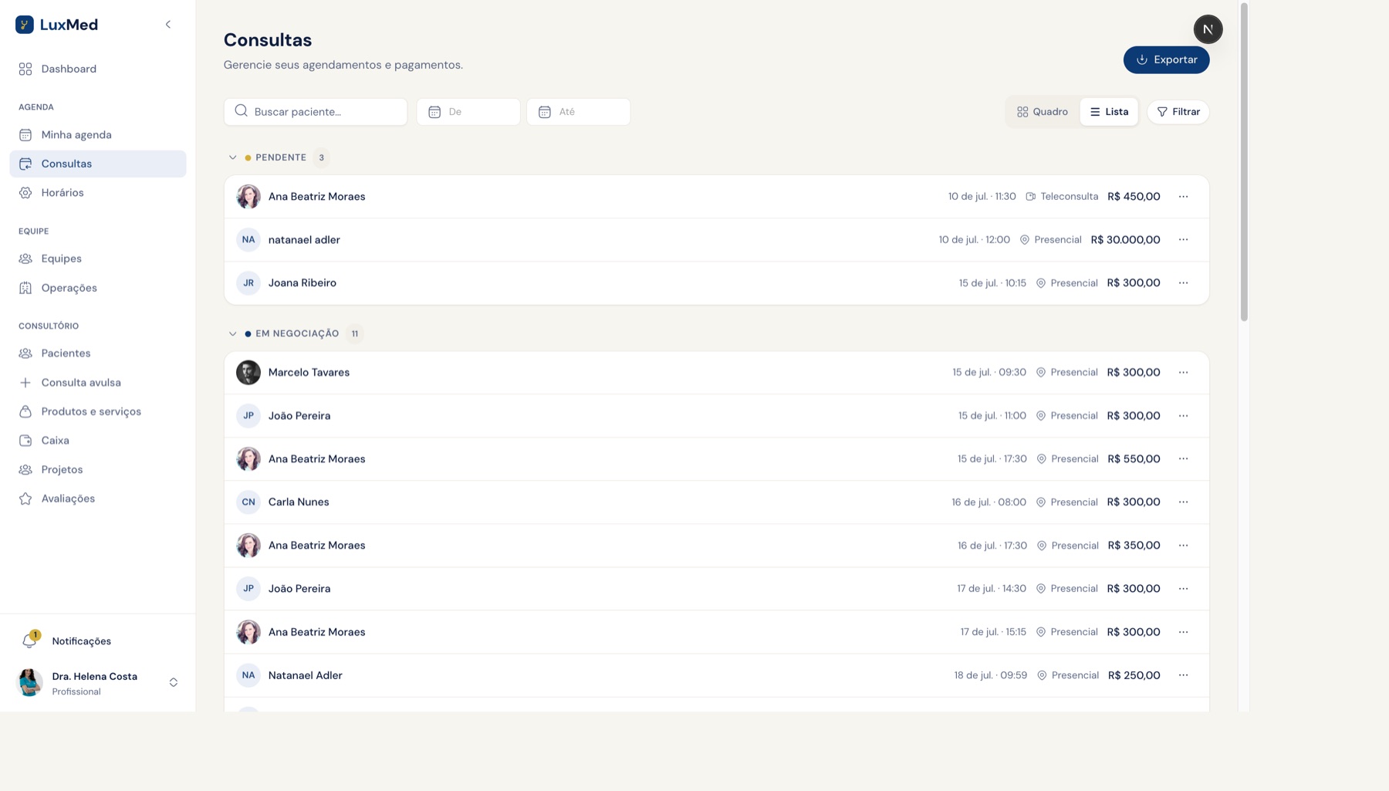The width and height of the screenshot is (1389, 791).
Task: Collapse the Pendente group
Action: coord(232,157)
